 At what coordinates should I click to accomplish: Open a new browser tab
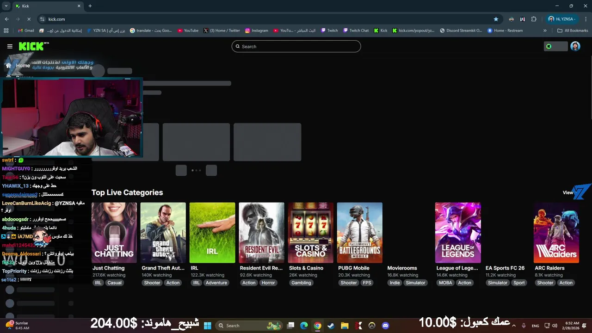pyautogui.click(x=90, y=6)
